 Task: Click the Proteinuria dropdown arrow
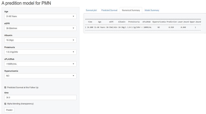[x=73, y=52]
